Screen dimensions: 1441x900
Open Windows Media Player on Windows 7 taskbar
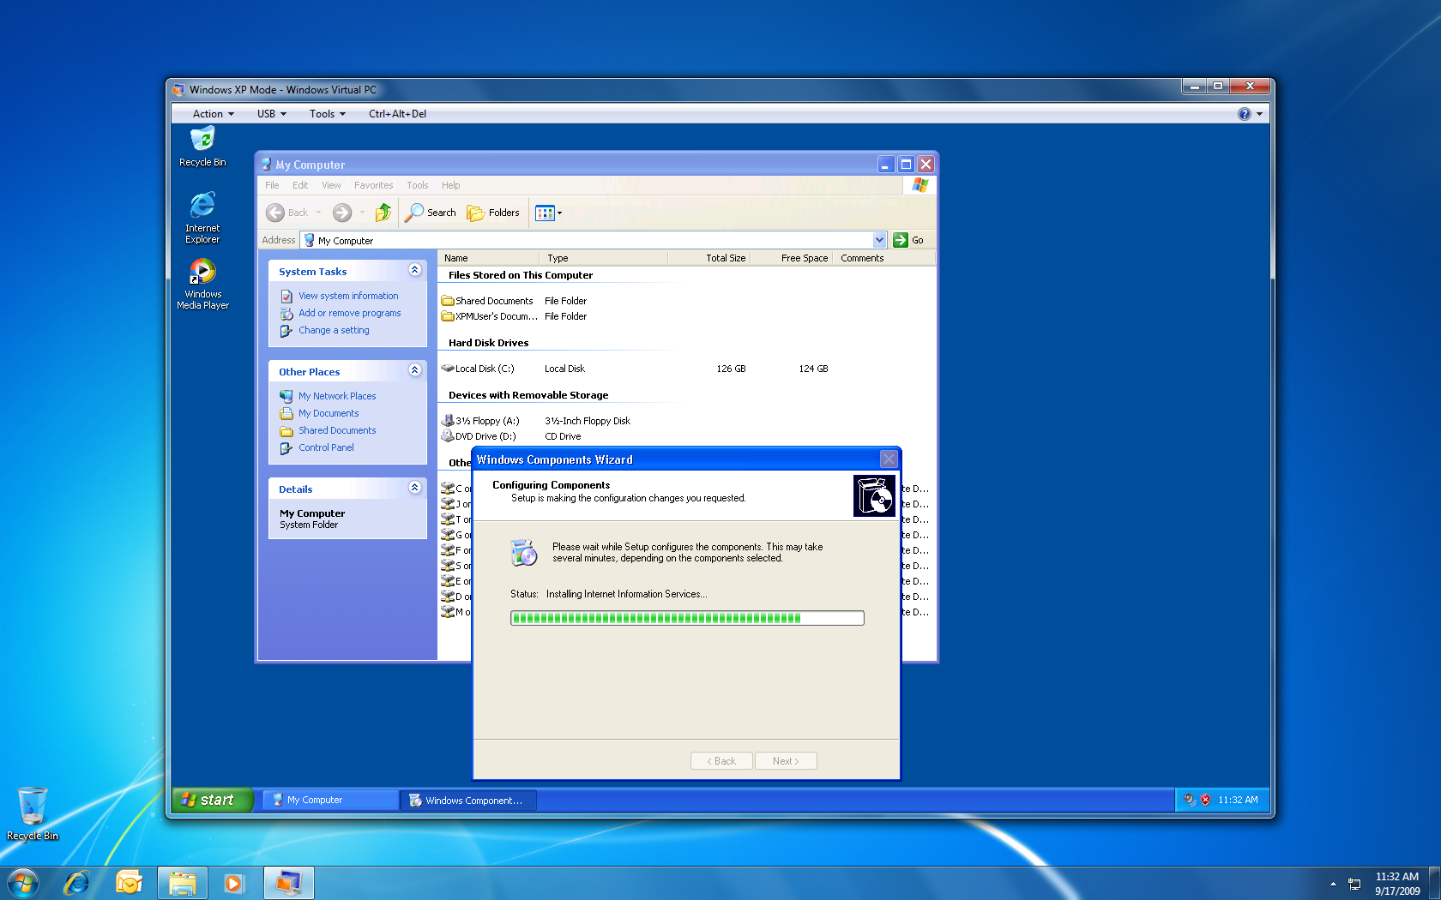(x=233, y=883)
